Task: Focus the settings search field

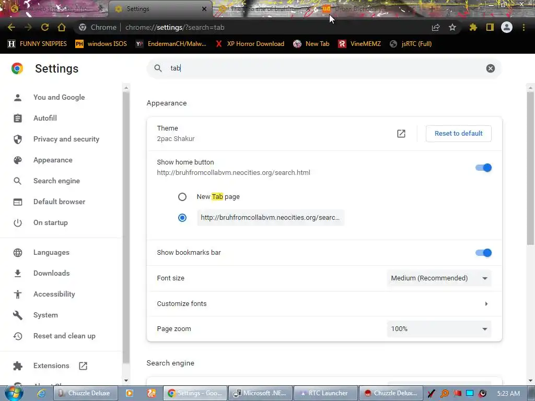Action: click(x=324, y=68)
